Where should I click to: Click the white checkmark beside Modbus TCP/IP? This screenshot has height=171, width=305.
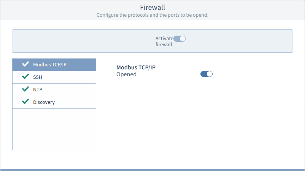click(25, 64)
